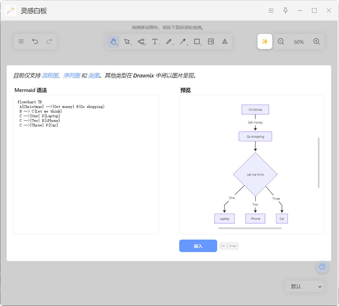
Task: Open the extra shapes tool
Action: (225, 41)
